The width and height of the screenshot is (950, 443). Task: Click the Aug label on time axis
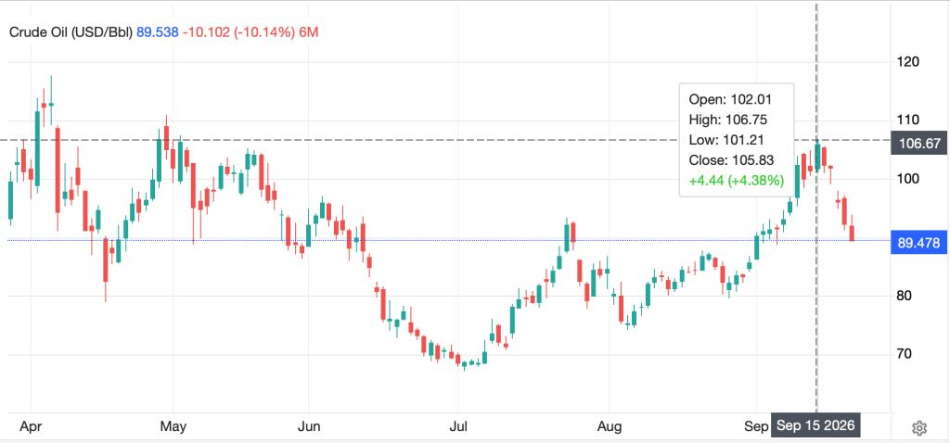pyautogui.click(x=609, y=426)
